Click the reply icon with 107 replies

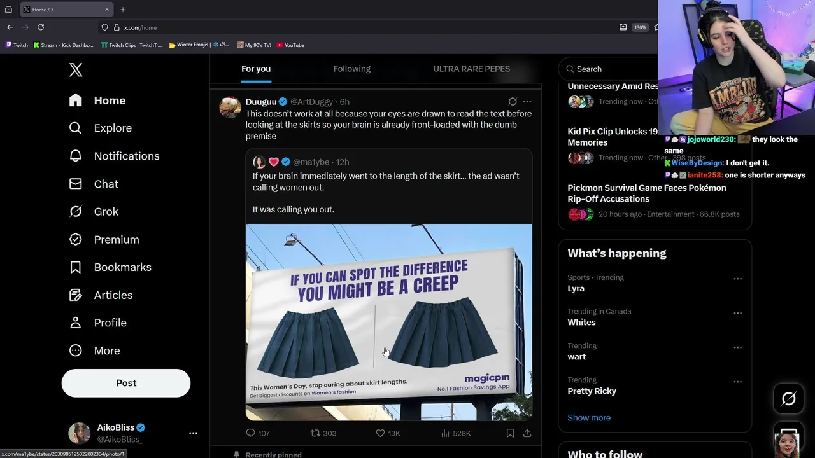[250, 433]
